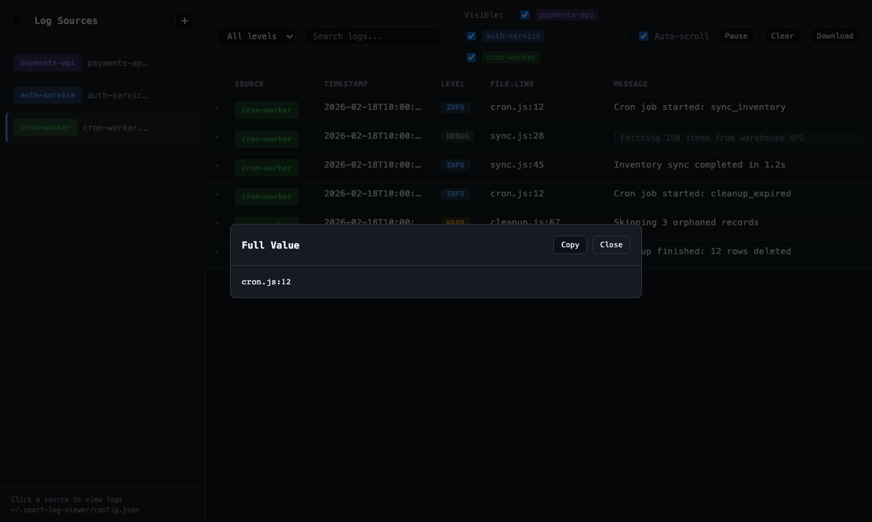Clear all displayed logs

coord(782,36)
